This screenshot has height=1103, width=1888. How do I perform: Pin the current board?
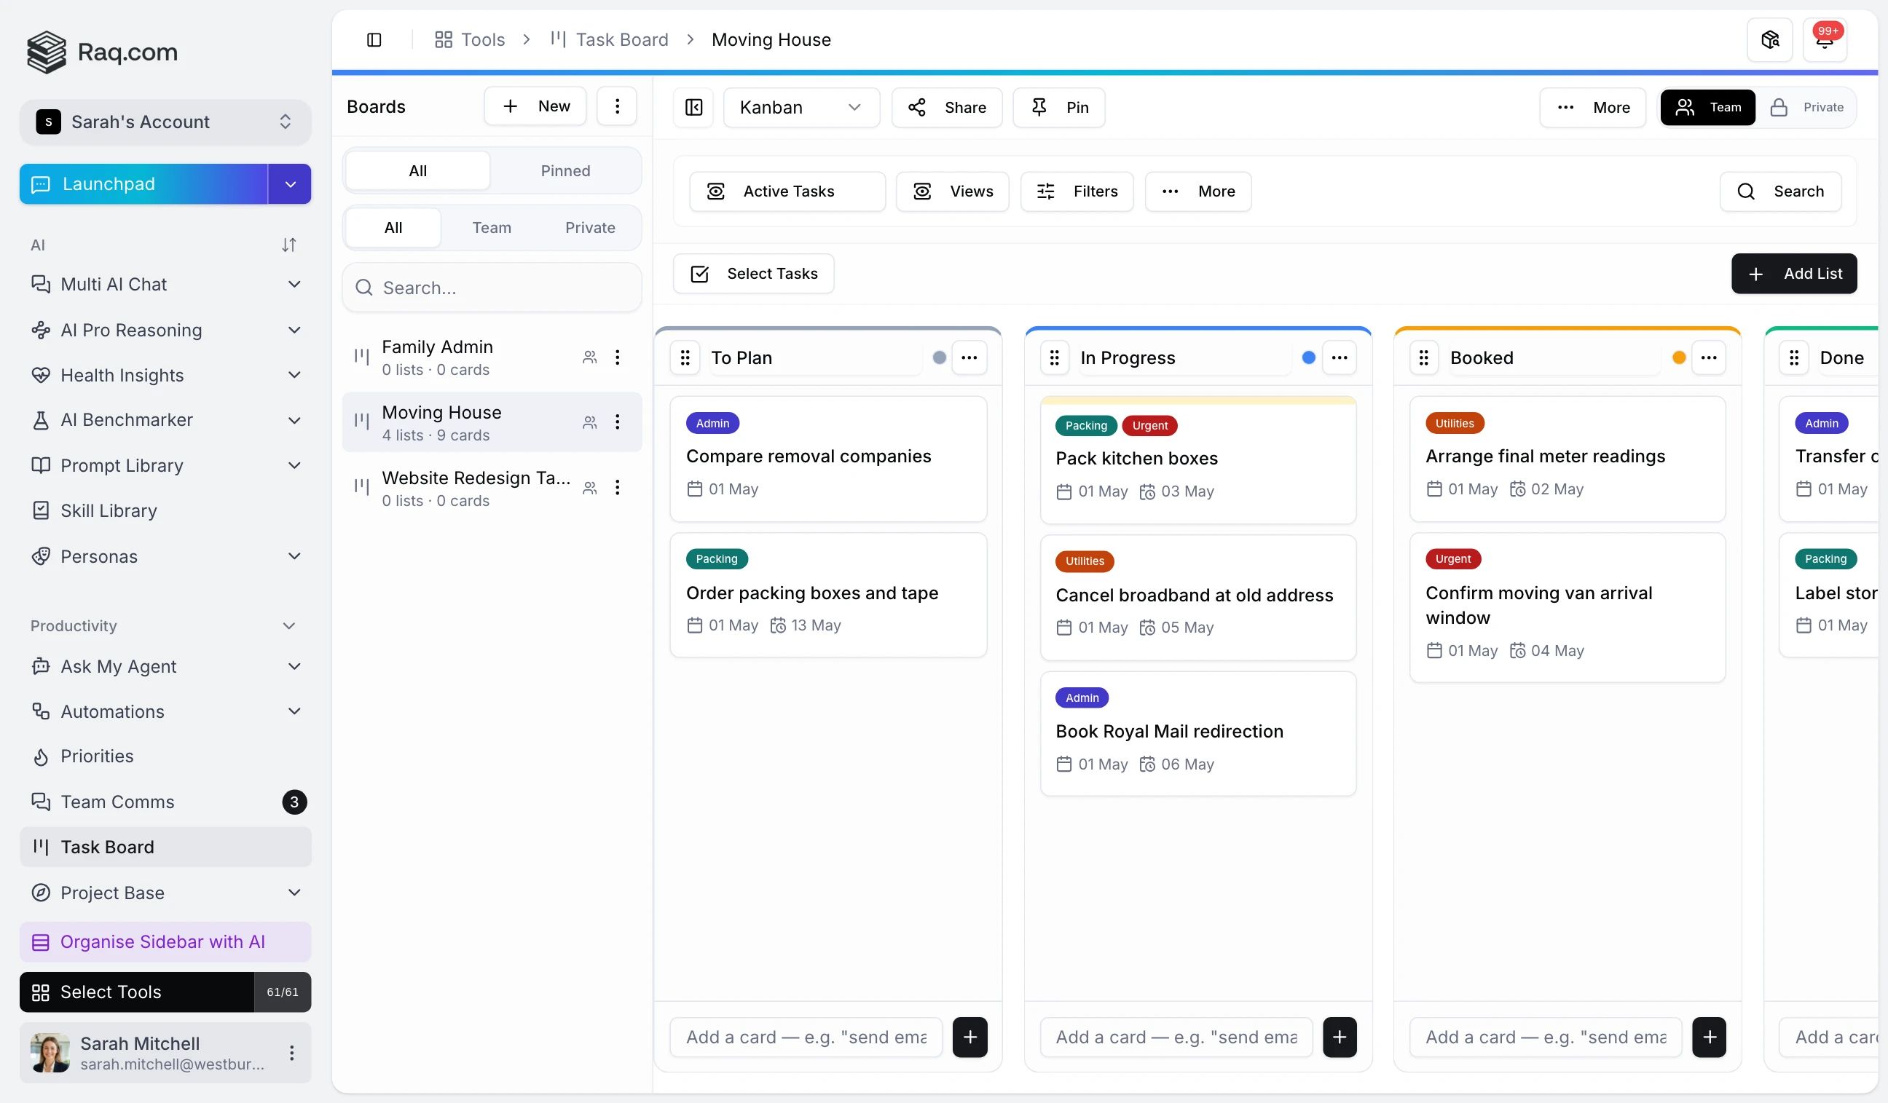(x=1058, y=108)
